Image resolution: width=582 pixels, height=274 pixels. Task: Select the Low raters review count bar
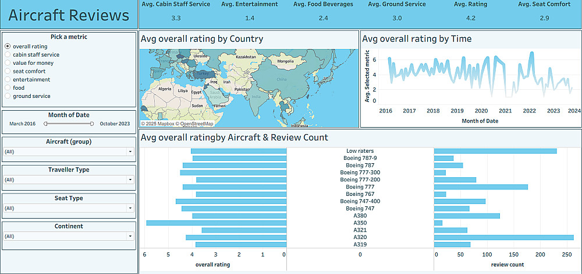[x=495, y=151]
